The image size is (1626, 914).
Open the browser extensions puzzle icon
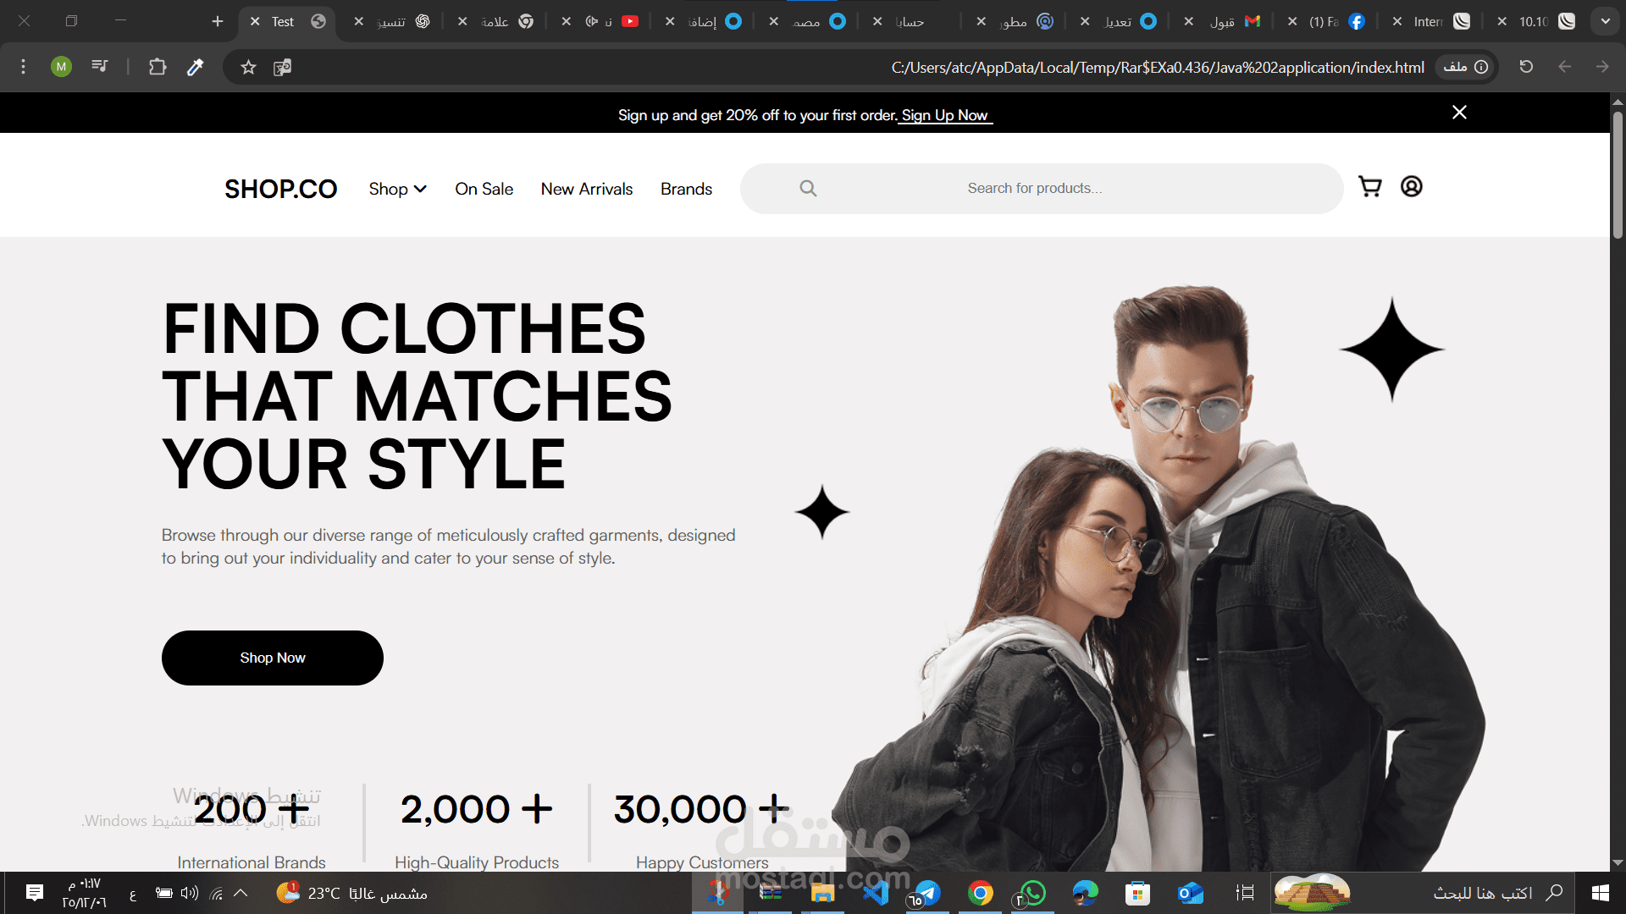tap(158, 67)
